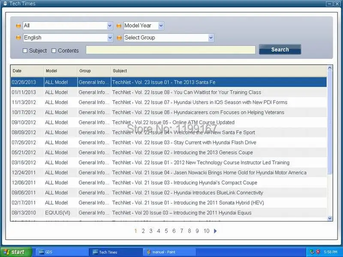
Task: Select 'Hyundai Introduces BlueLink Connectivity' row
Action: [168, 192]
